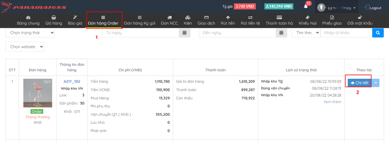Click the Logout button
This screenshot has width=389, height=152.
(373, 8)
